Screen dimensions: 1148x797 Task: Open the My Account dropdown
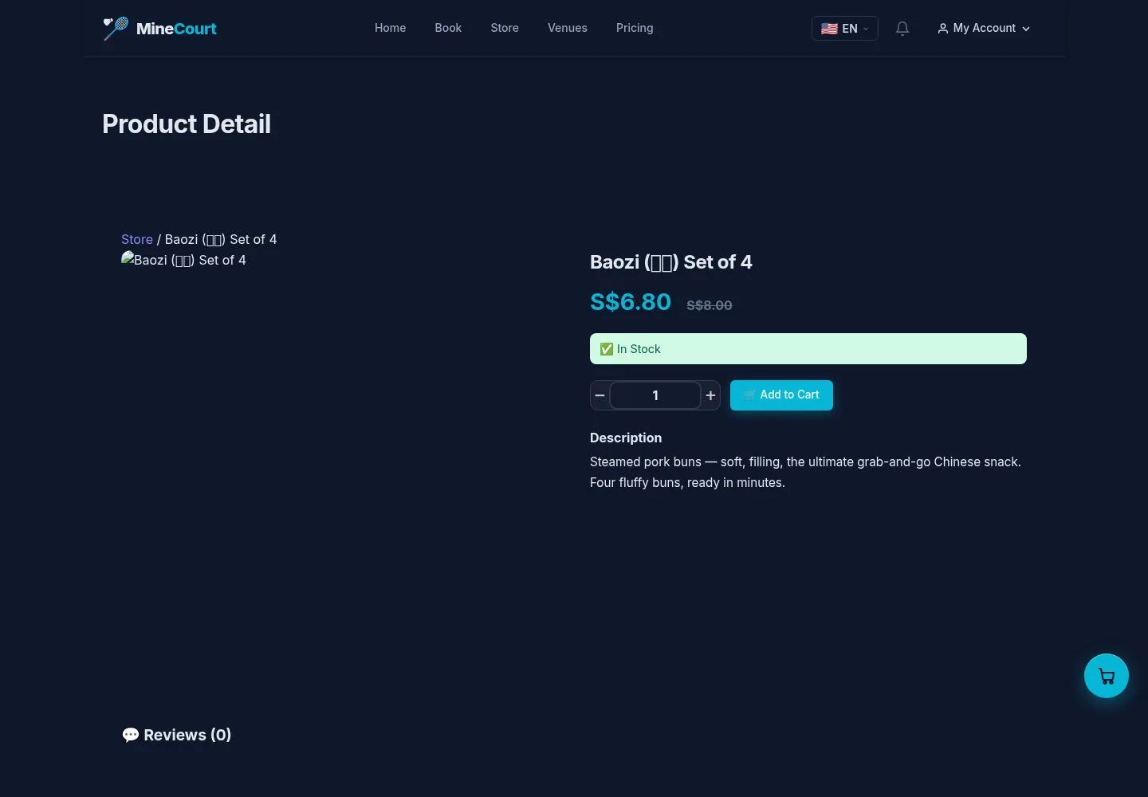pyautogui.click(x=984, y=29)
